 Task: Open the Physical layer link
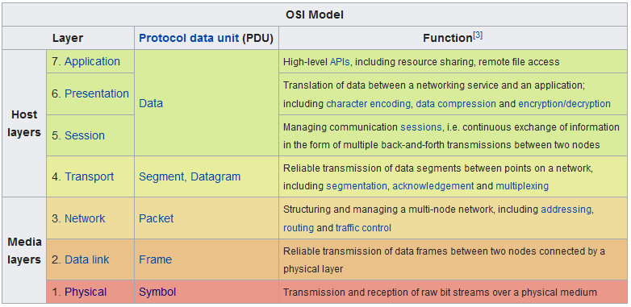click(x=86, y=292)
